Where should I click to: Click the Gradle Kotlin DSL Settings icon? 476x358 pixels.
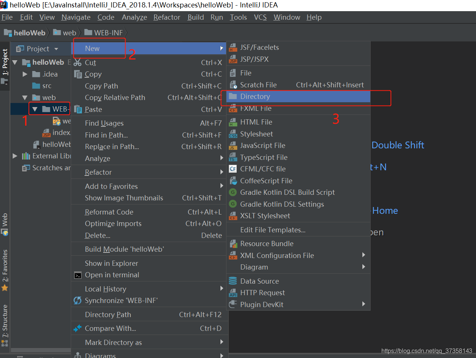[x=233, y=204]
